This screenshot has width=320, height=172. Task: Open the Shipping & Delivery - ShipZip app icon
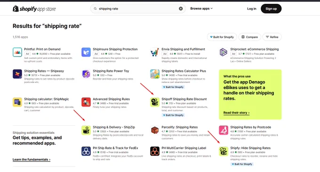pos(86,130)
